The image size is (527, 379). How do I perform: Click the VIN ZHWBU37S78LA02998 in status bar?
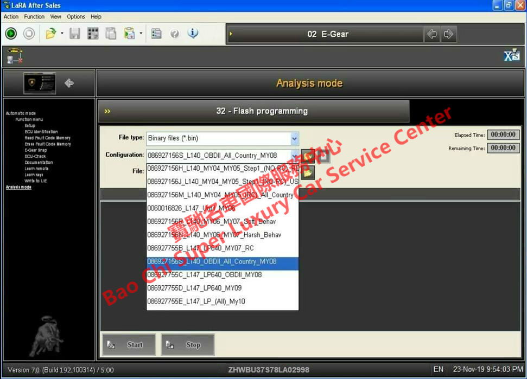pos(269,370)
